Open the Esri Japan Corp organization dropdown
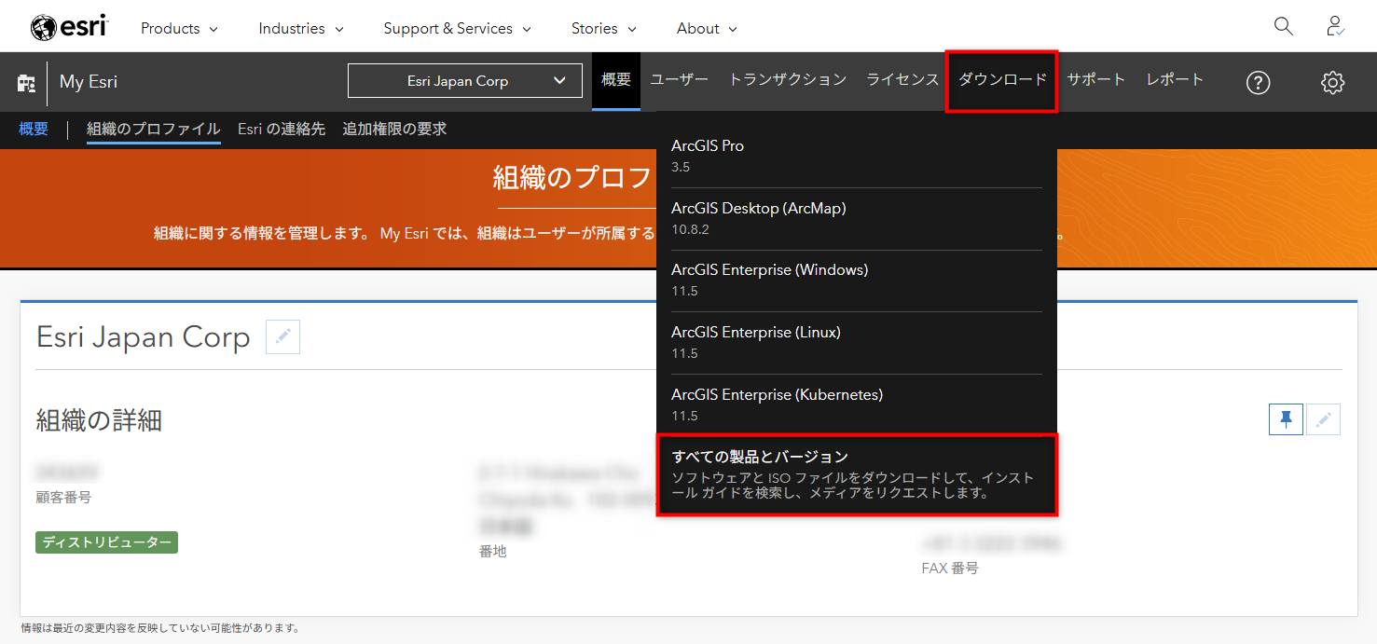1377x644 pixels. coord(463,80)
